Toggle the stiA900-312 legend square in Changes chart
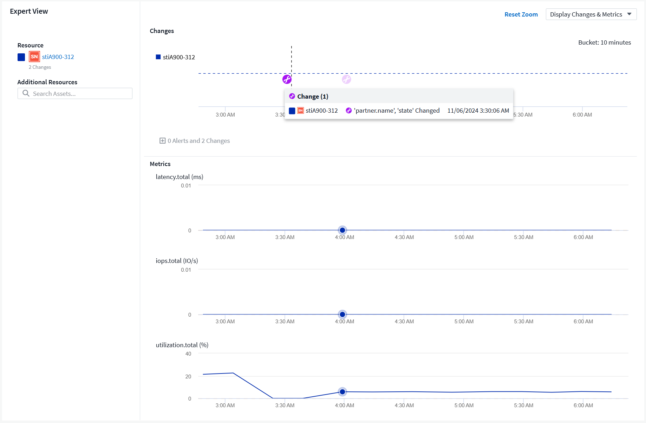Viewport: 646px width, 423px height. [x=158, y=57]
